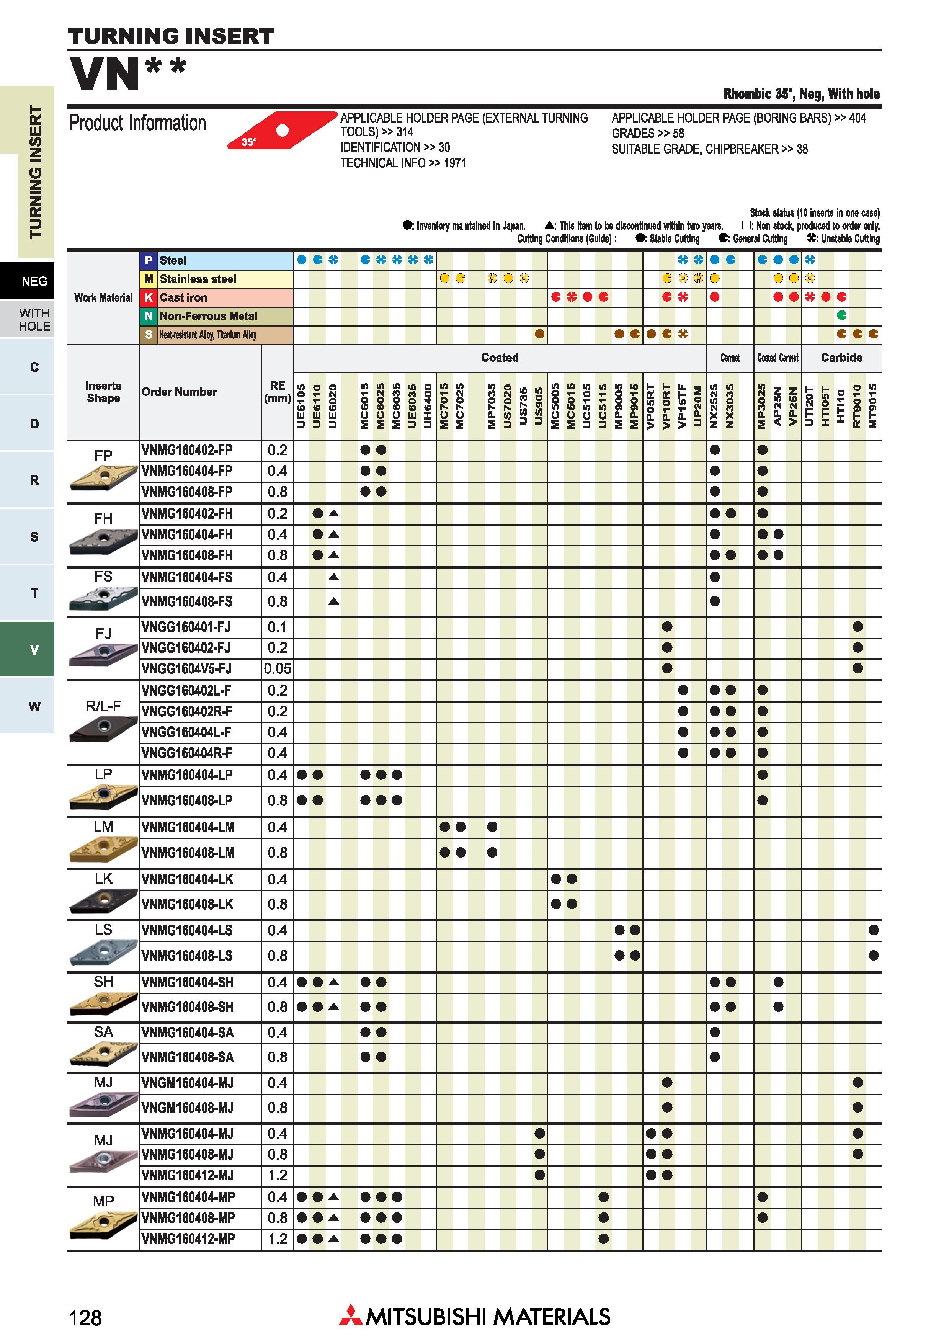
Task: Click the order number VNMG160404-LM
Action: coord(188,828)
